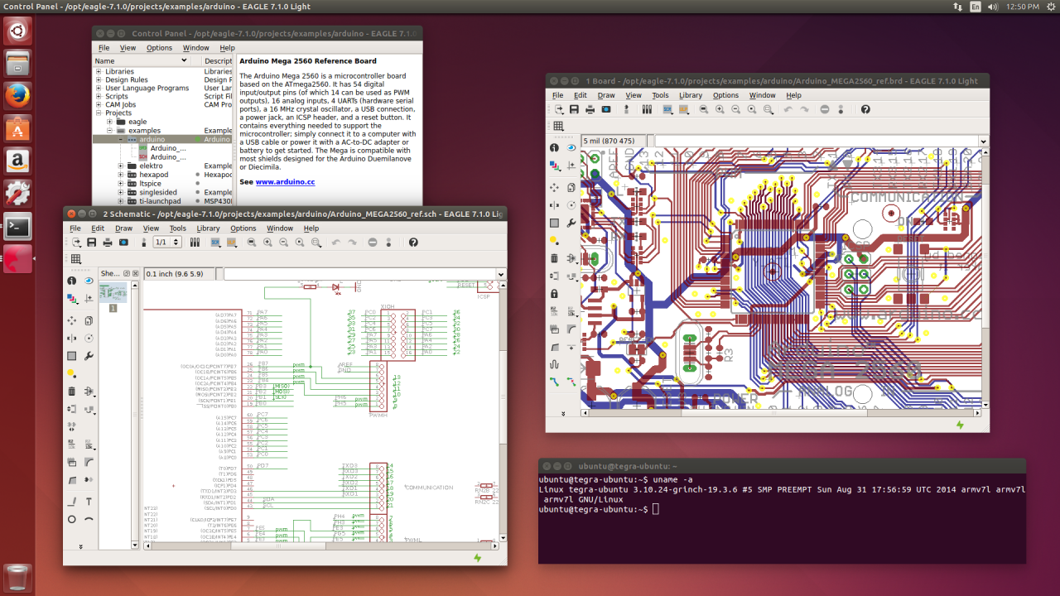Expand the Libraries tree node
The height and width of the screenshot is (596, 1060).
coord(99,72)
